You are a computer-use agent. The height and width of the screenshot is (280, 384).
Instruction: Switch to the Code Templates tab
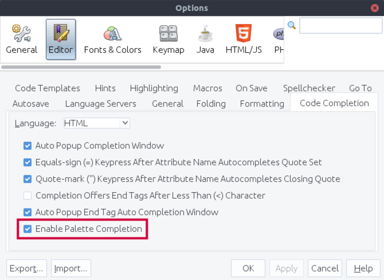47,88
